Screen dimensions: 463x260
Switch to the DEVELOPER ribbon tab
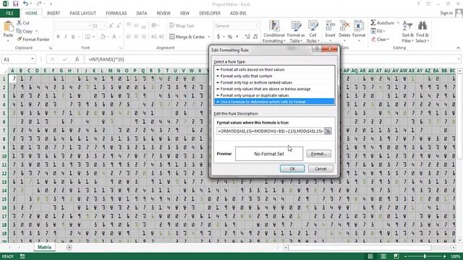pos(210,13)
